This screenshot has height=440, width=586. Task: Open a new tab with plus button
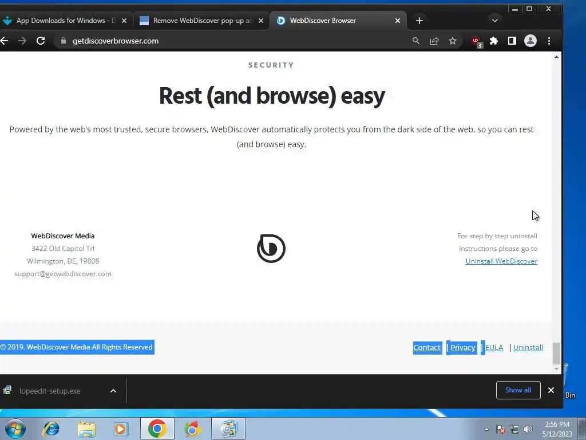419,21
